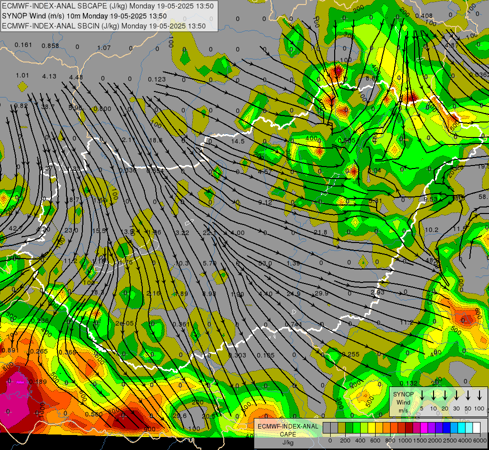Click the 10 m/s wind arrow in SYNOP legend

click(x=433, y=395)
